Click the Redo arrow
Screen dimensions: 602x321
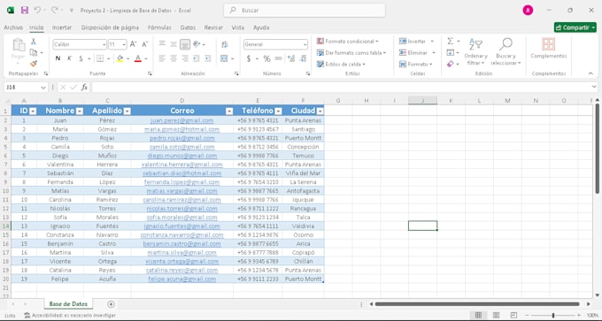click(x=55, y=10)
